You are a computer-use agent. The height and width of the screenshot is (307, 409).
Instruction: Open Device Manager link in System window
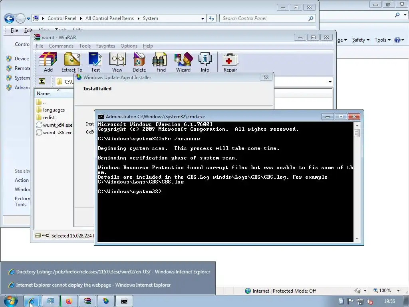[x=22, y=59]
